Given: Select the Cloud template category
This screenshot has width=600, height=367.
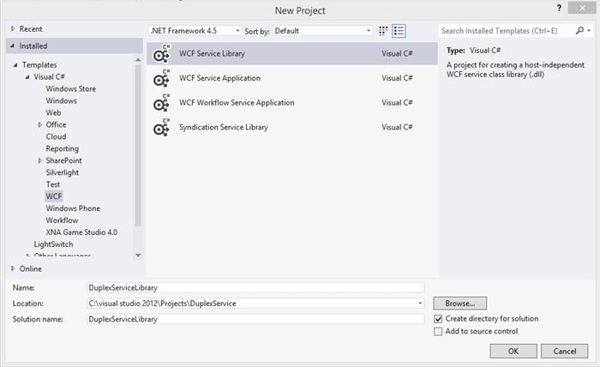Looking at the screenshot, I should point(56,136).
